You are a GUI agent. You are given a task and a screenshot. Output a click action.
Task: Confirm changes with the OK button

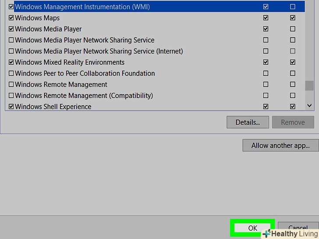click(x=252, y=228)
